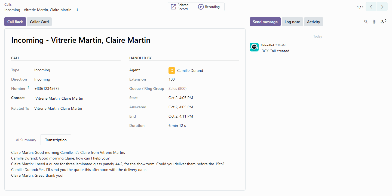Search messages in the chatter
Screen dimensions: 392x196
(x=366, y=22)
